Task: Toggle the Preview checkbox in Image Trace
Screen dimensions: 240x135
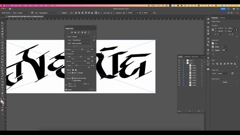Action: point(66,90)
